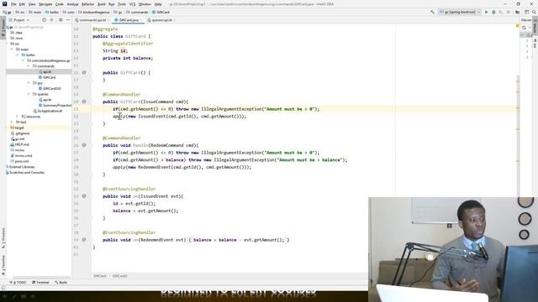Select SummaryProjection in project tree
Screen dimensions: 538x302
55,105
